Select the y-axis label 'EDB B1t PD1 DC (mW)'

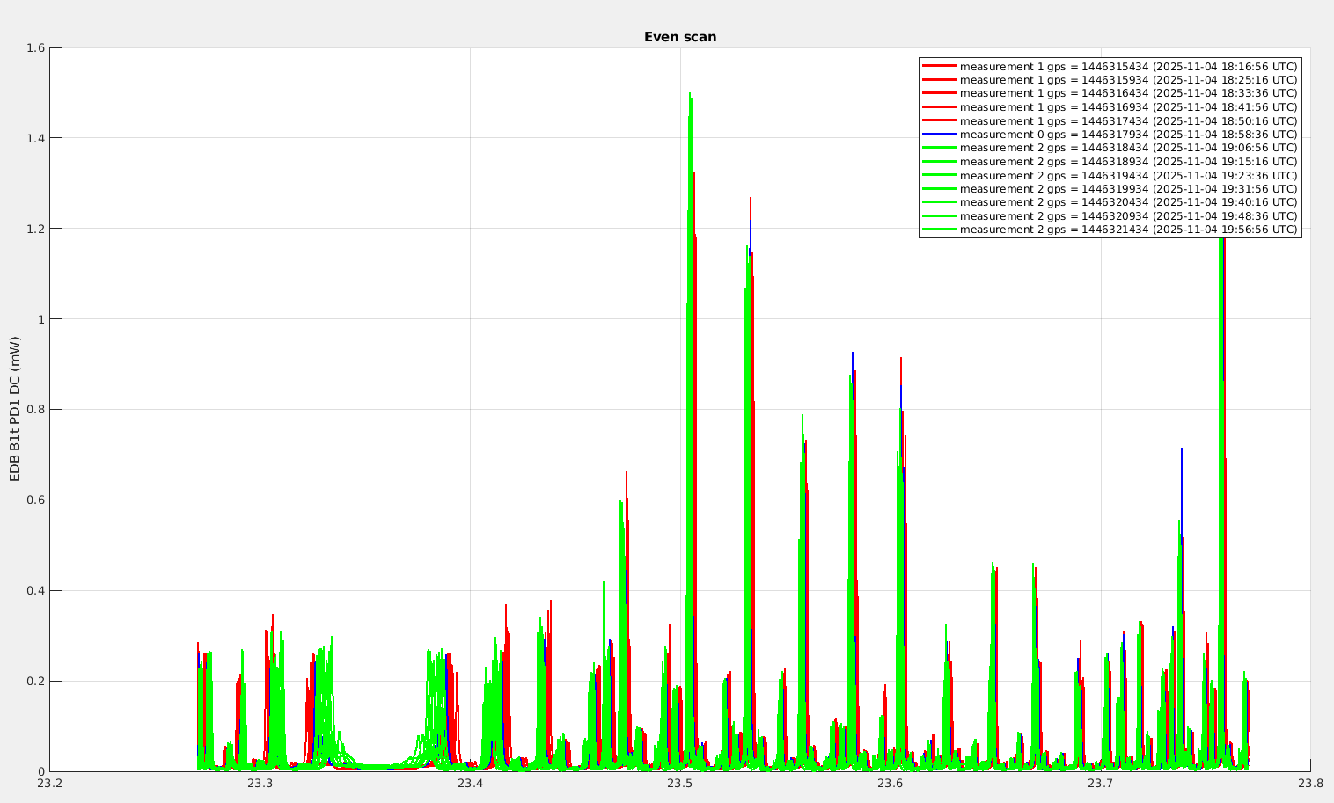tap(15, 409)
